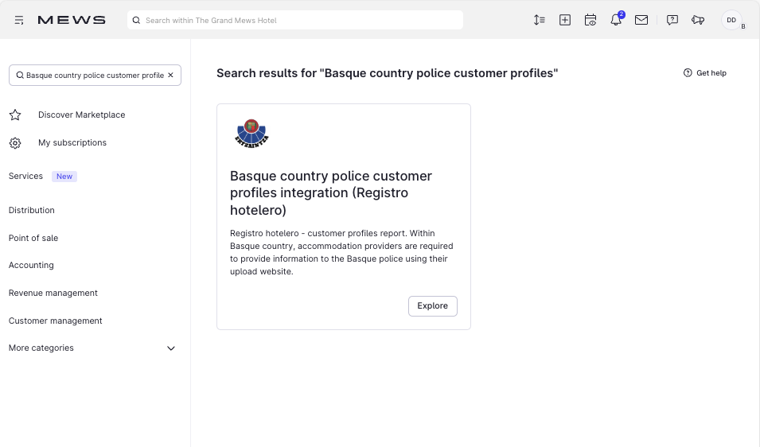Open the Basque country police integration title
Screen dimensions: 760x447
[331, 192]
